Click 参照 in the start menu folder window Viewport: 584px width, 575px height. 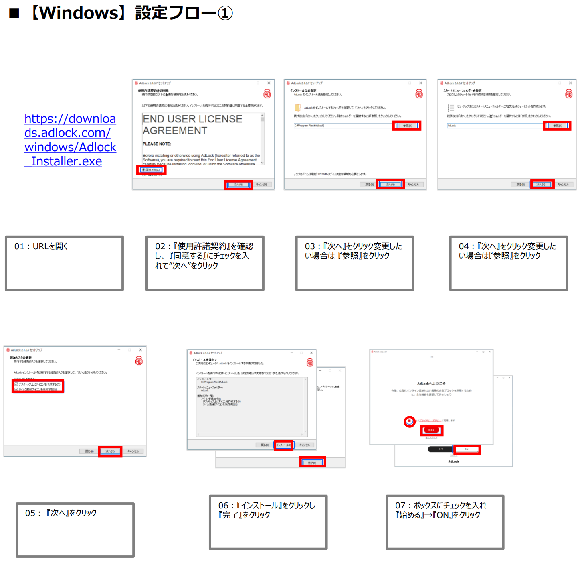click(558, 126)
